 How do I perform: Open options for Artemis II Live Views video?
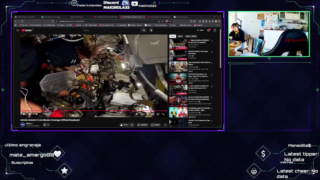tap(212, 52)
